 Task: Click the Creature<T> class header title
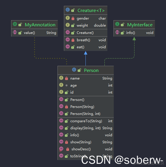click(x=91, y=11)
